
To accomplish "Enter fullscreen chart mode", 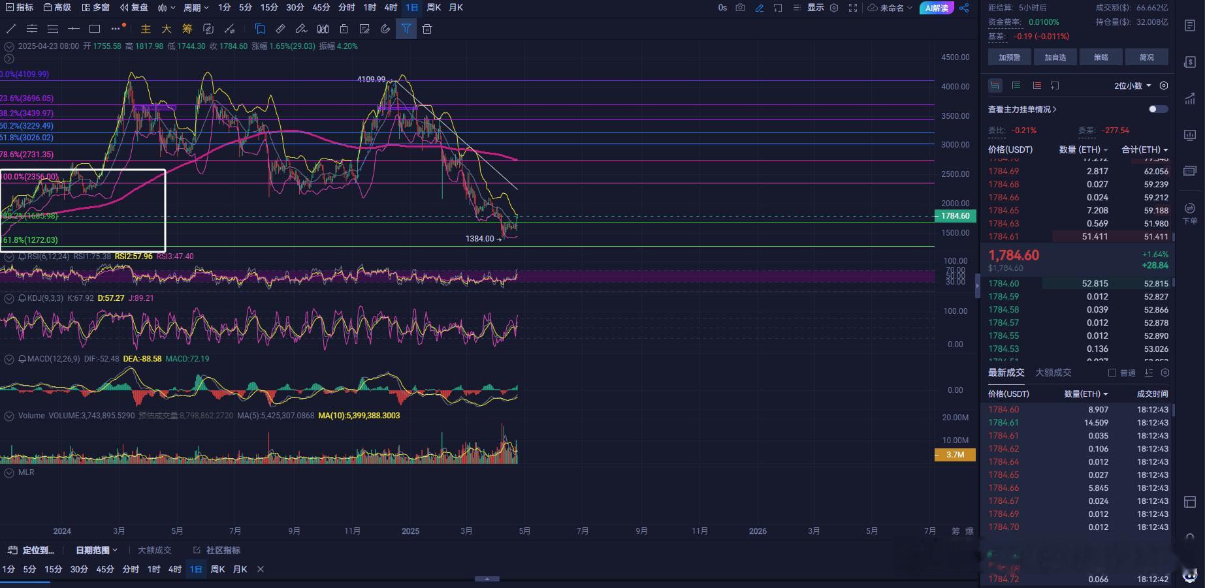I will click(853, 8).
